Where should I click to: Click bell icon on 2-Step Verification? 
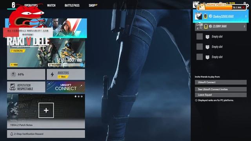coord(12,134)
